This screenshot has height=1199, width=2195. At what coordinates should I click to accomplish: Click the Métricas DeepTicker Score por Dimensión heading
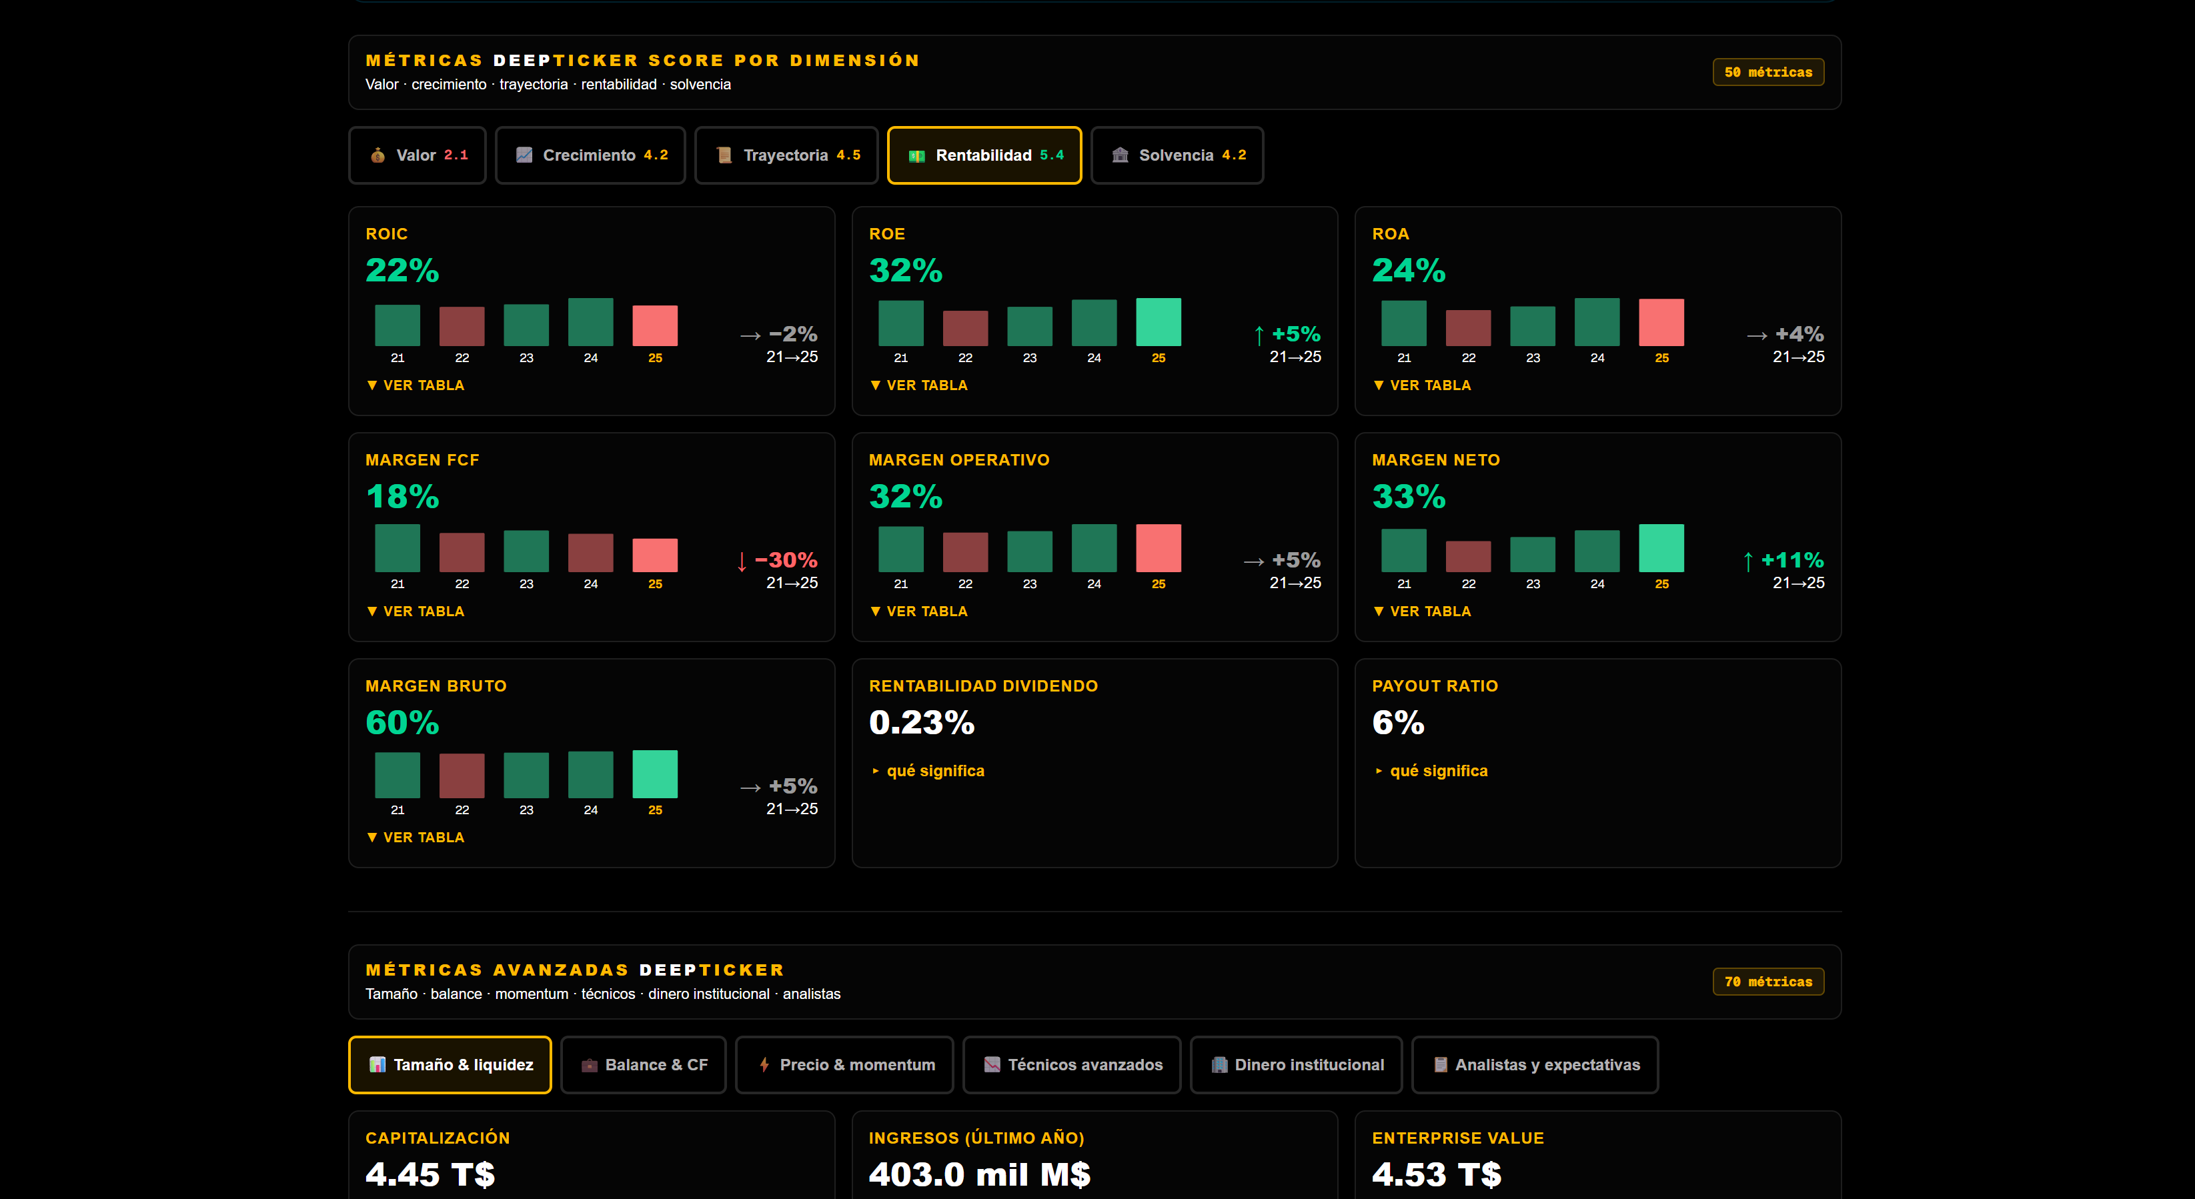click(x=644, y=61)
